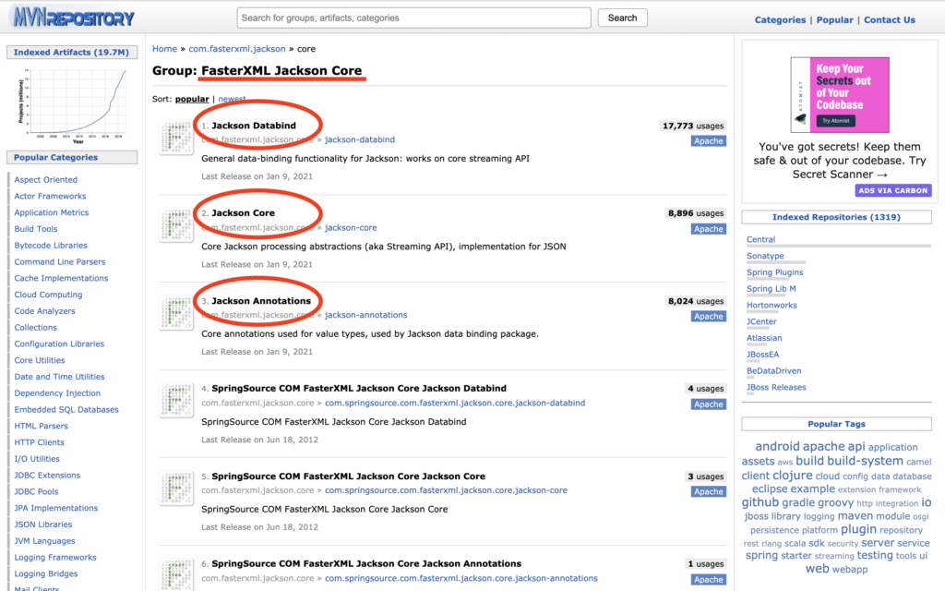Click the Jackson Databind artifact icon
The height and width of the screenshot is (591, 945).
tap(176, 139)
